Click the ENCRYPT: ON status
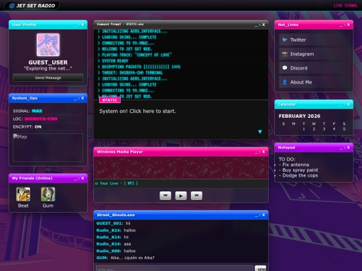362x271 pixels. [x=27, y=126]
